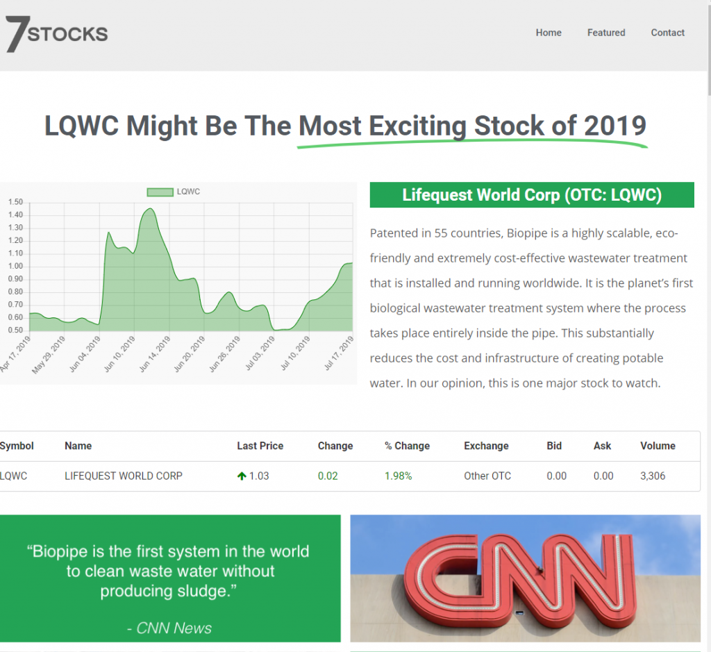This screenshot has width=711, height=652.
Task: Click the Exchange column header
Action: (486, 446)
